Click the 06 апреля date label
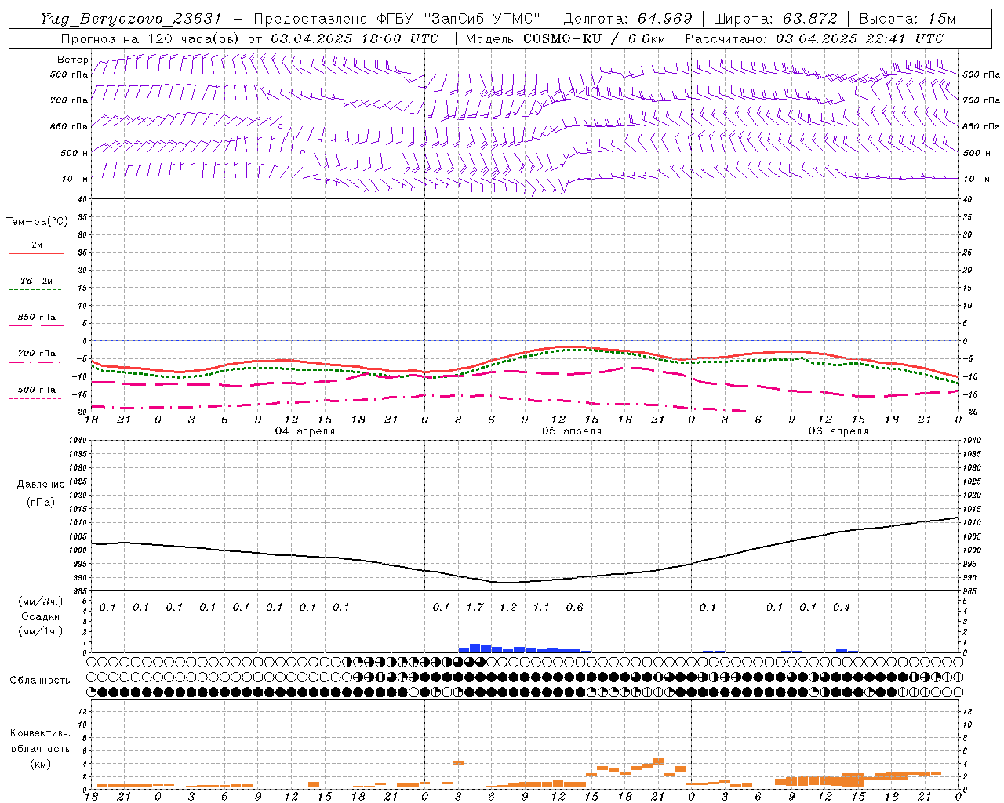The height and width of the screenshot is (803, 1004). point(838,431)
